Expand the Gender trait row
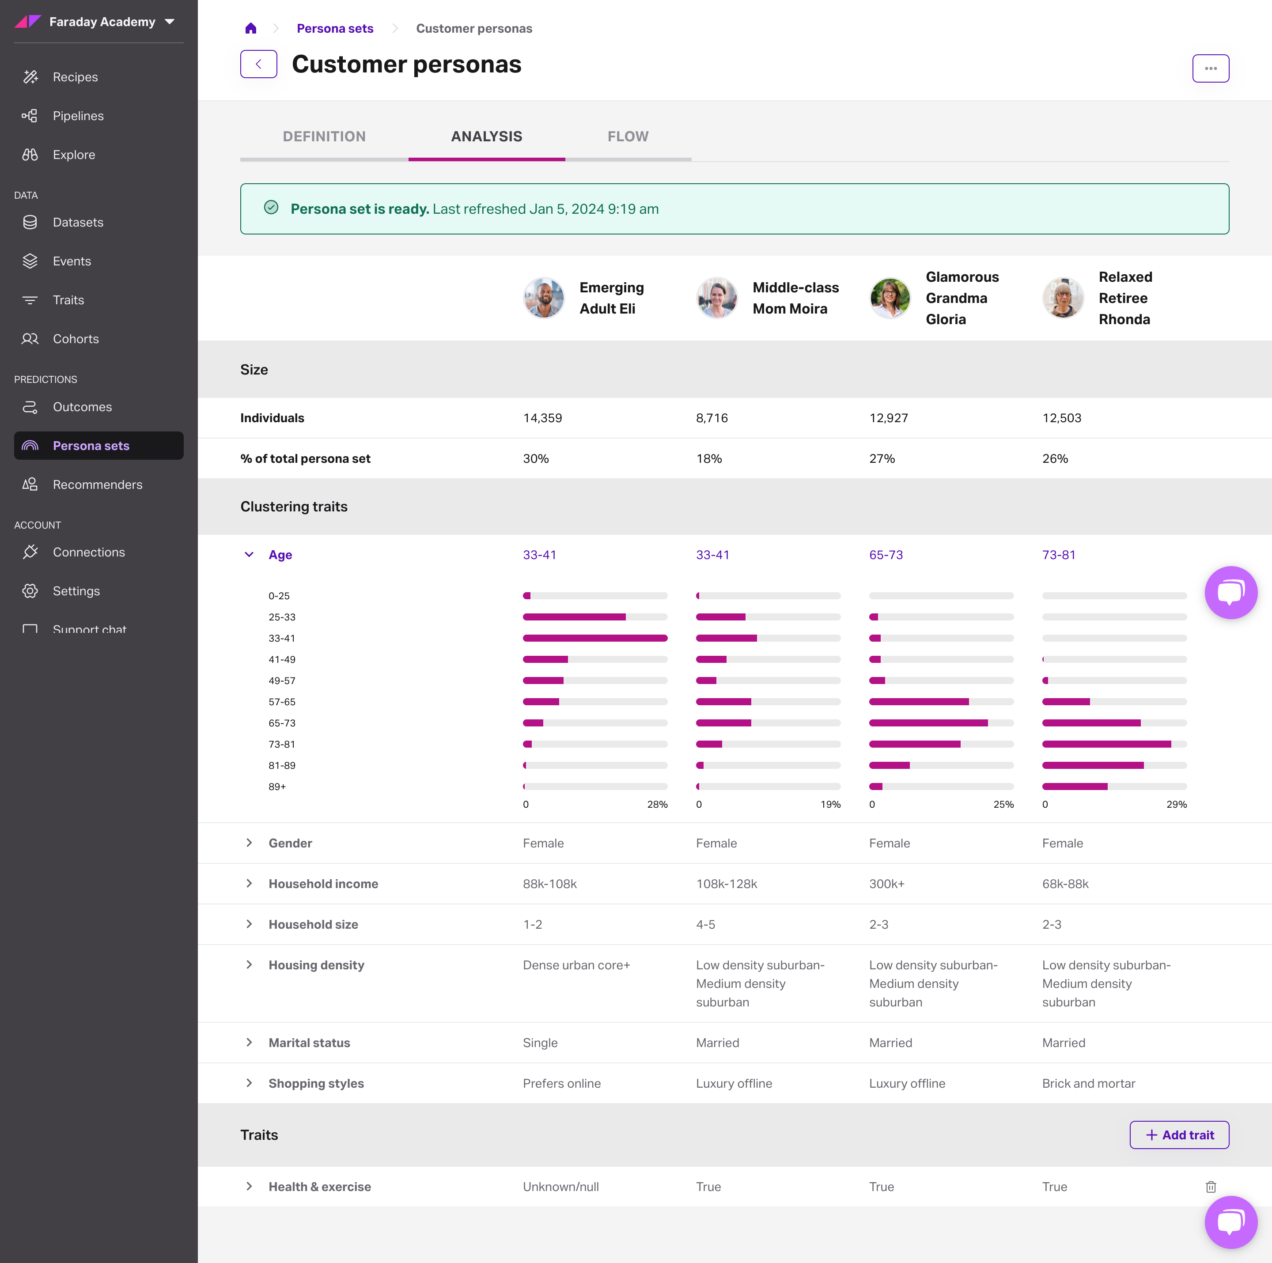The width and height of the screenshot is (1272, 1263). click(249, 843)
